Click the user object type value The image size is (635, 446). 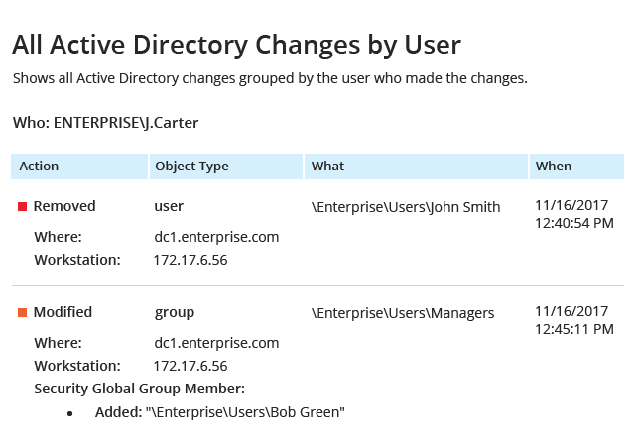tap(169, 206)
